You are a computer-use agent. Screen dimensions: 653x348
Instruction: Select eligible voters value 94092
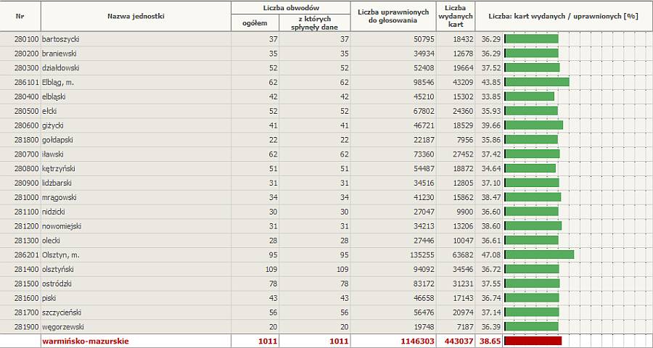tap(424, 269)
